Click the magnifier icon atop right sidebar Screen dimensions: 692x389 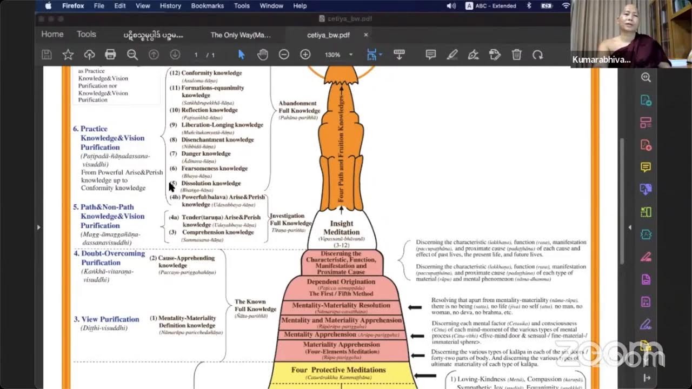point(646,77)
